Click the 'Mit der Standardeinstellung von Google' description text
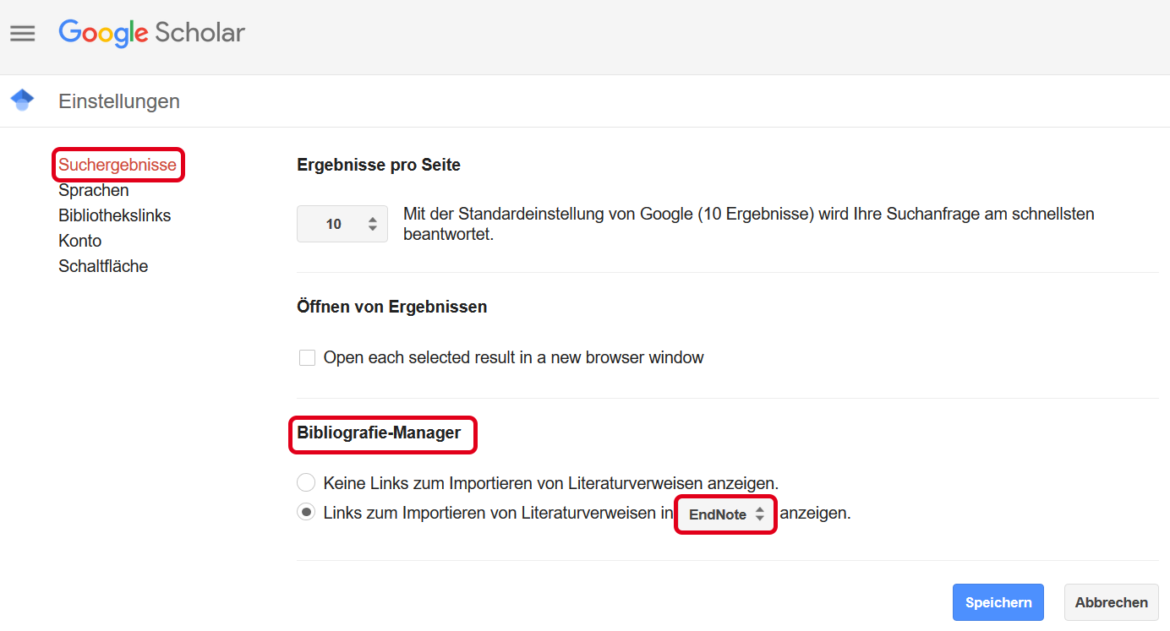Image resolution: width=1170 pixels, height=631 pixels. (749, 224)
